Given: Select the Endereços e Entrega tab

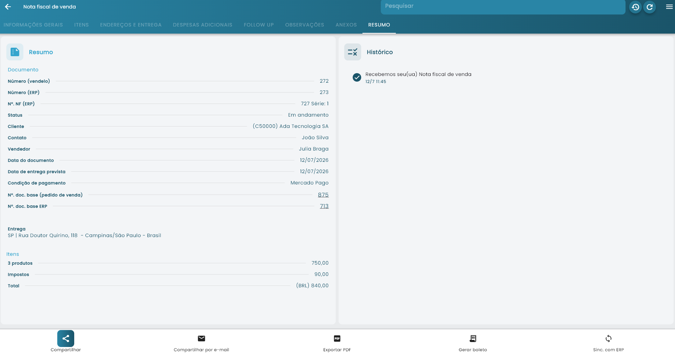Looking at the screenshot, I should tap(131, 25).
